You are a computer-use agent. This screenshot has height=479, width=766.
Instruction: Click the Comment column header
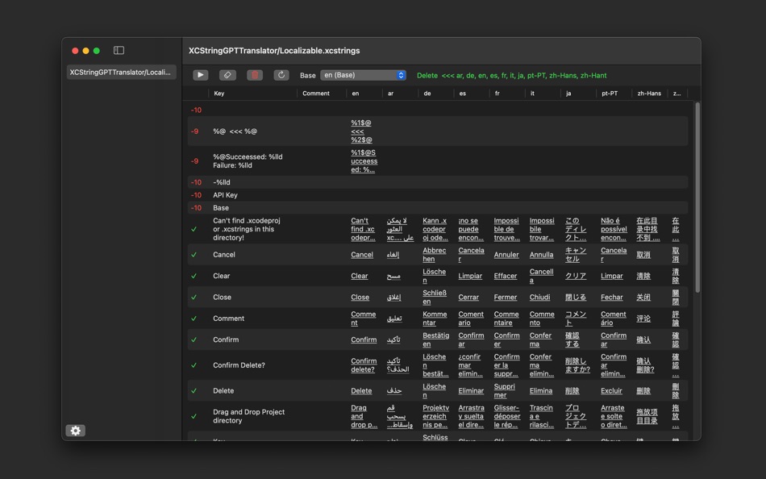(316, 94)
